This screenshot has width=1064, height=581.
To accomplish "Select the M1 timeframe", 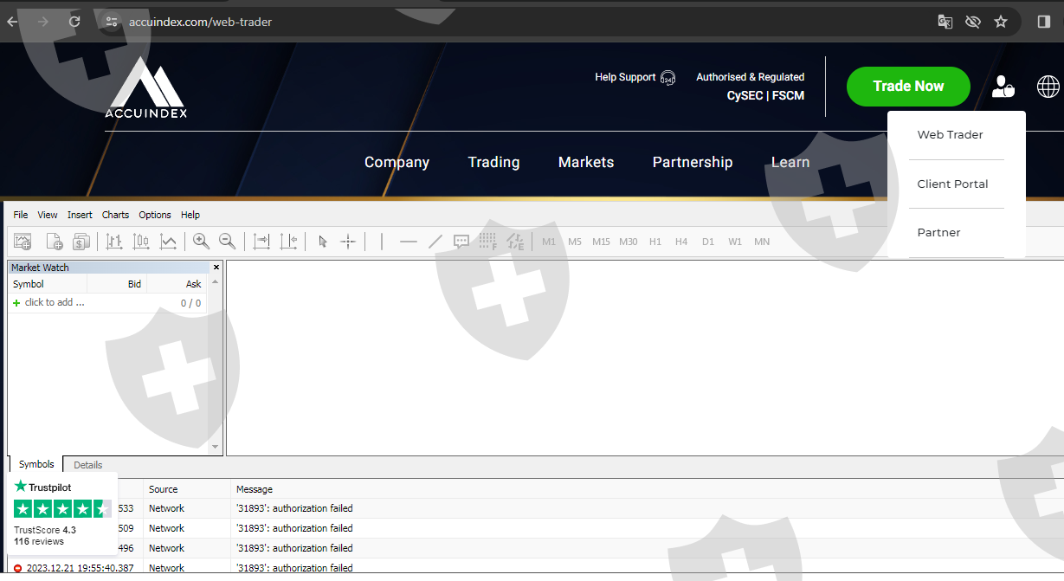I will click(549, 242).
